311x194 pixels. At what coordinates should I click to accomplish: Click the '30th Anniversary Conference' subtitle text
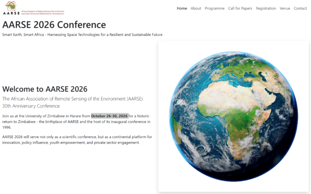coord(31,106)
